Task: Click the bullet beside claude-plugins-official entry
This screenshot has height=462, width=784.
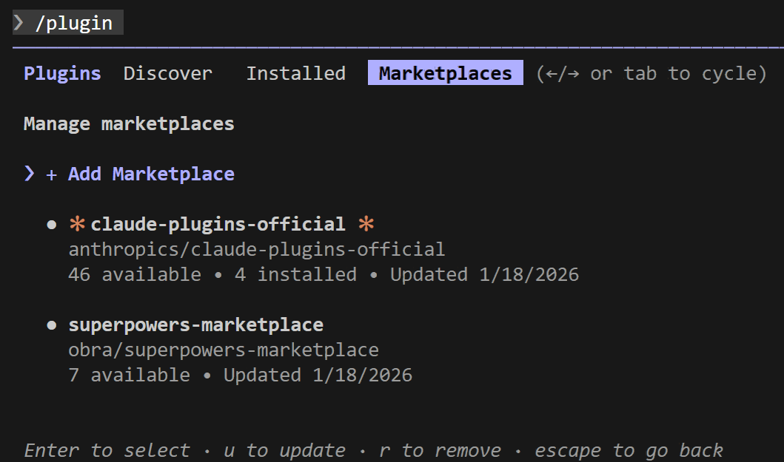Action: tap(52, 225)
